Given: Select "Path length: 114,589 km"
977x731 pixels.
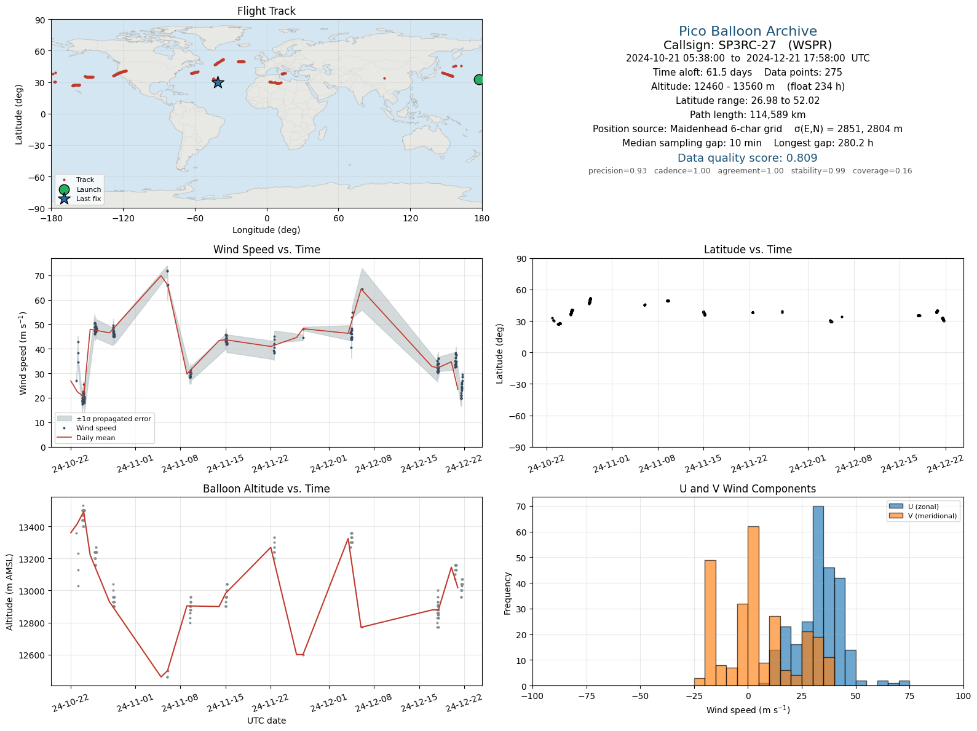Looking at the screenshot, I should tap(748, 115).
